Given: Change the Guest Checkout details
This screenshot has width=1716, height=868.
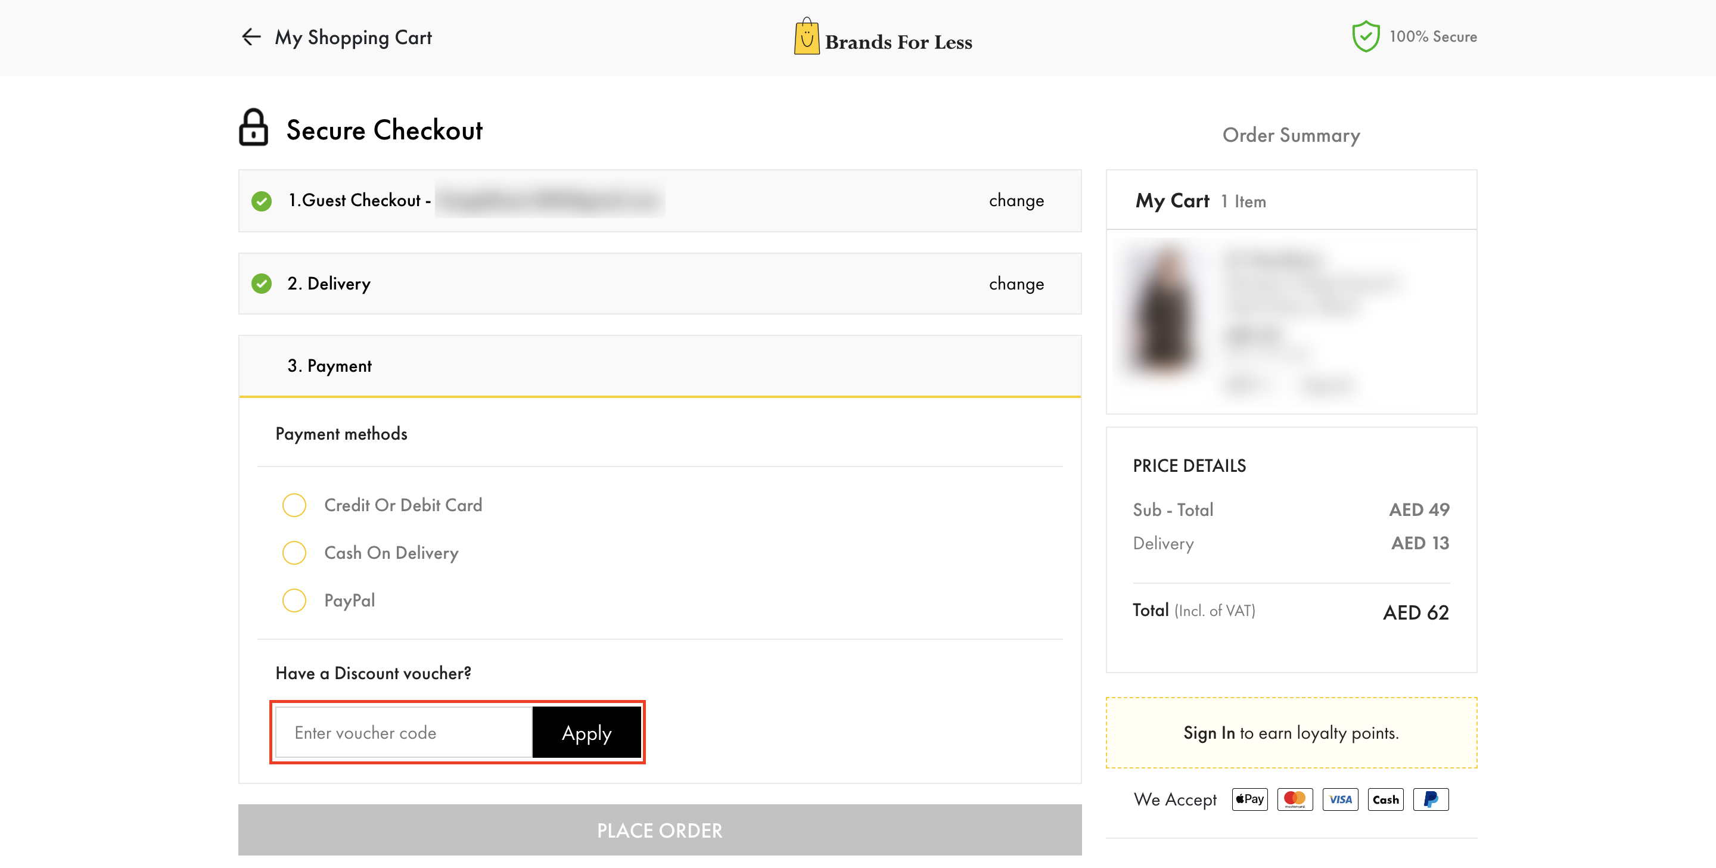Looking at the screenshot, I should point(1016,201).
